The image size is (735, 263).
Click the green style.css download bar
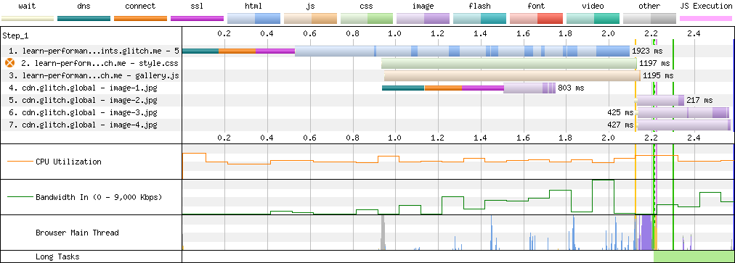pyautogui.click(x=509, y=63)
